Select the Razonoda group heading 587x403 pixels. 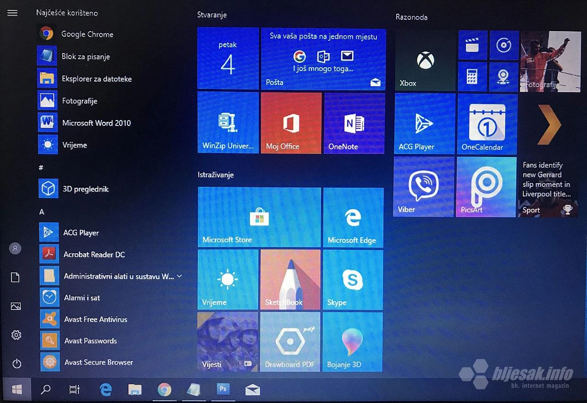click(411, 17)
